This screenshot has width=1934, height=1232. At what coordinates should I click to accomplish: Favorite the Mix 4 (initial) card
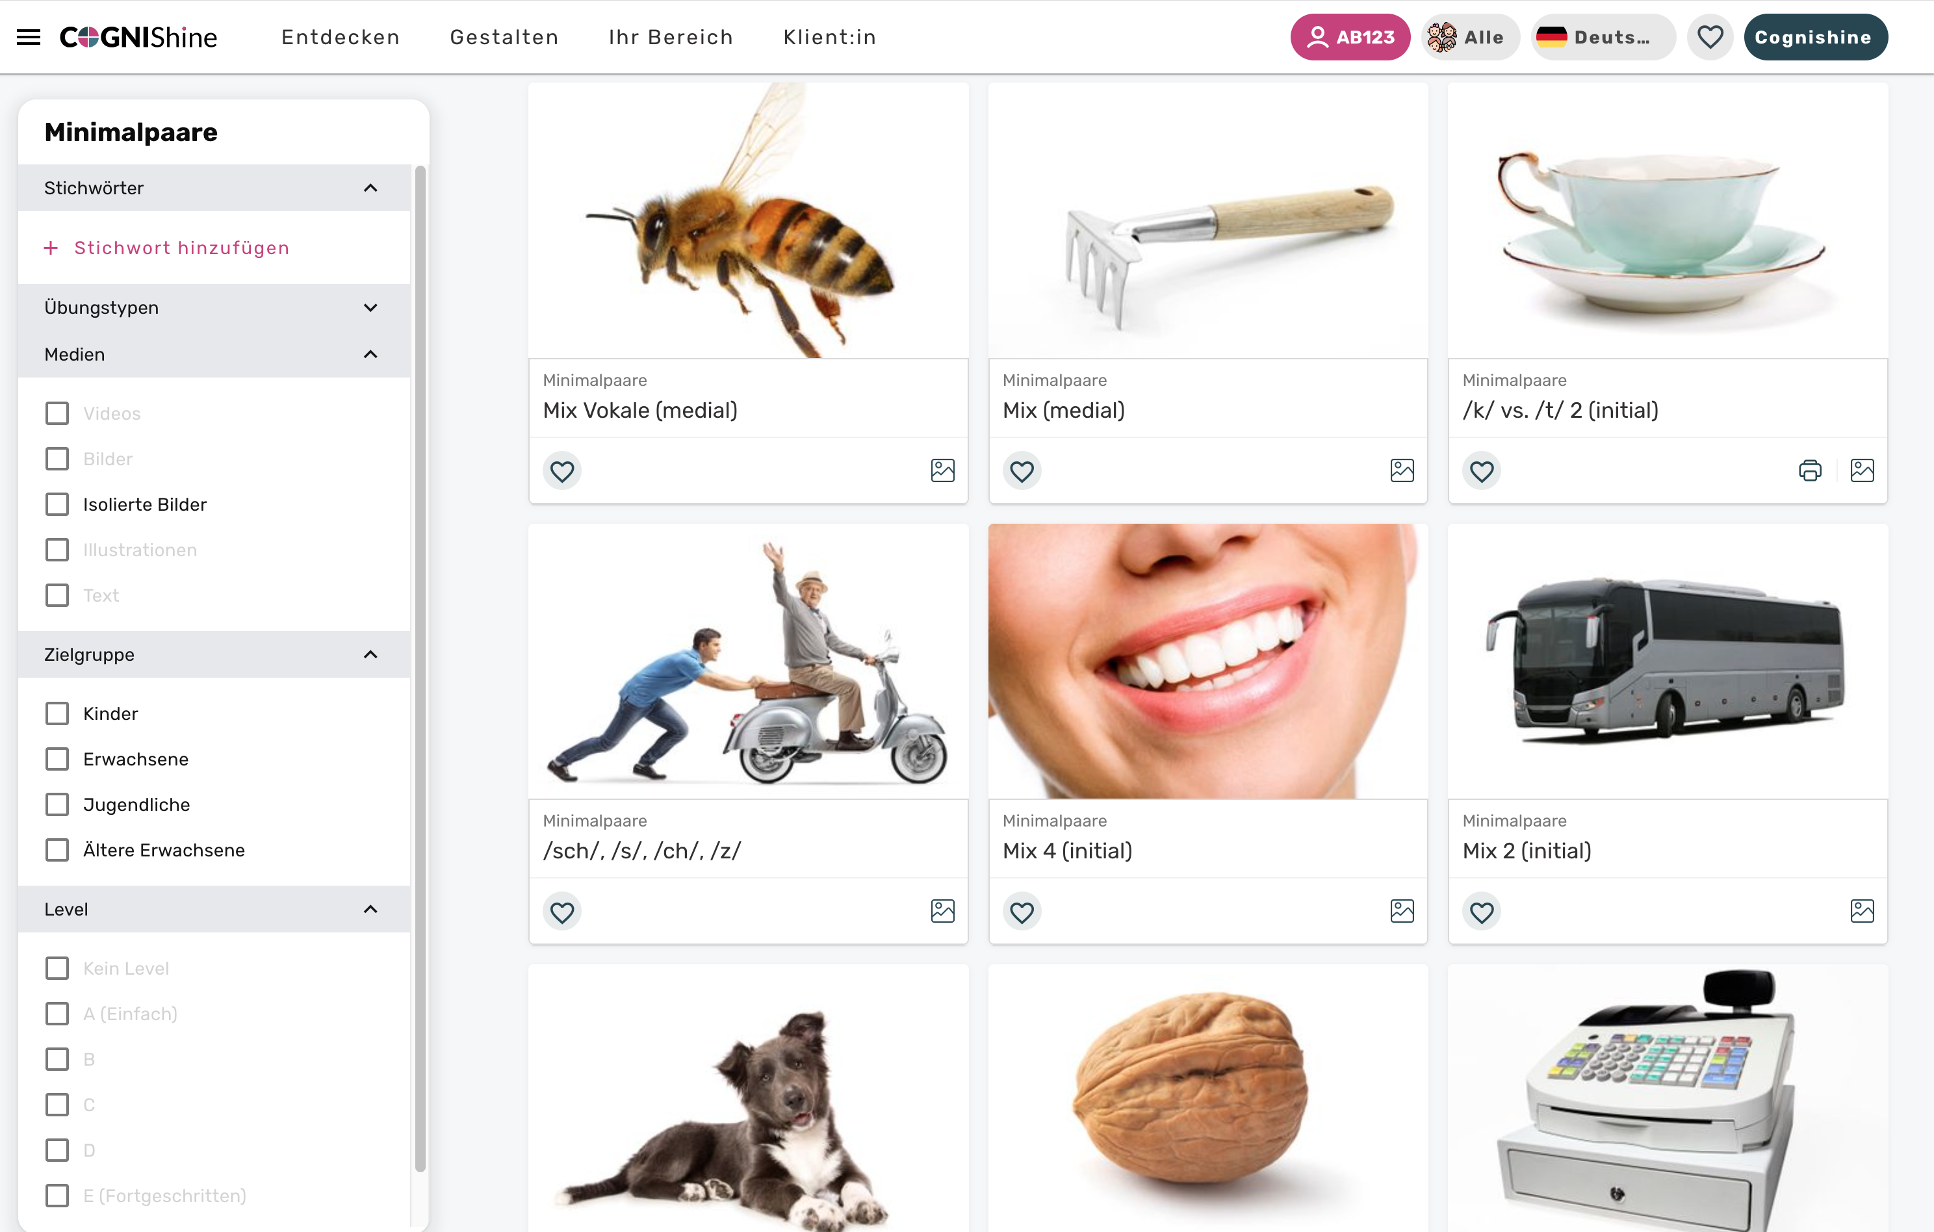[x=1022, y=912]
